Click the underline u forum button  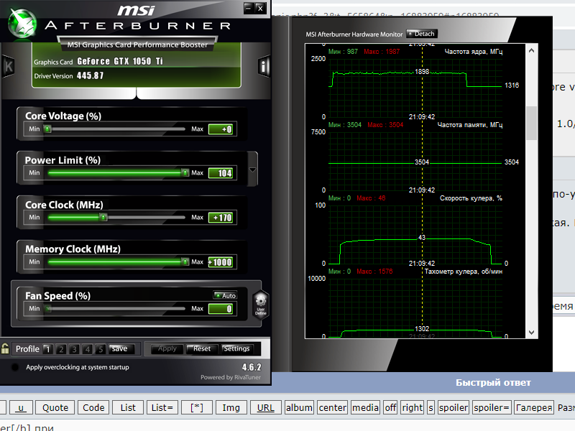point(21,407)
